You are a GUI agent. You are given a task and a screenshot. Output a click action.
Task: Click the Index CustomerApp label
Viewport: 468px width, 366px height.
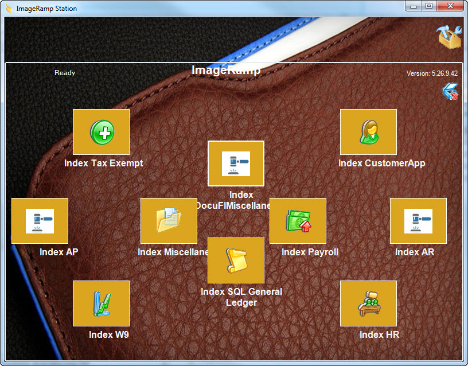click(382, 163)
